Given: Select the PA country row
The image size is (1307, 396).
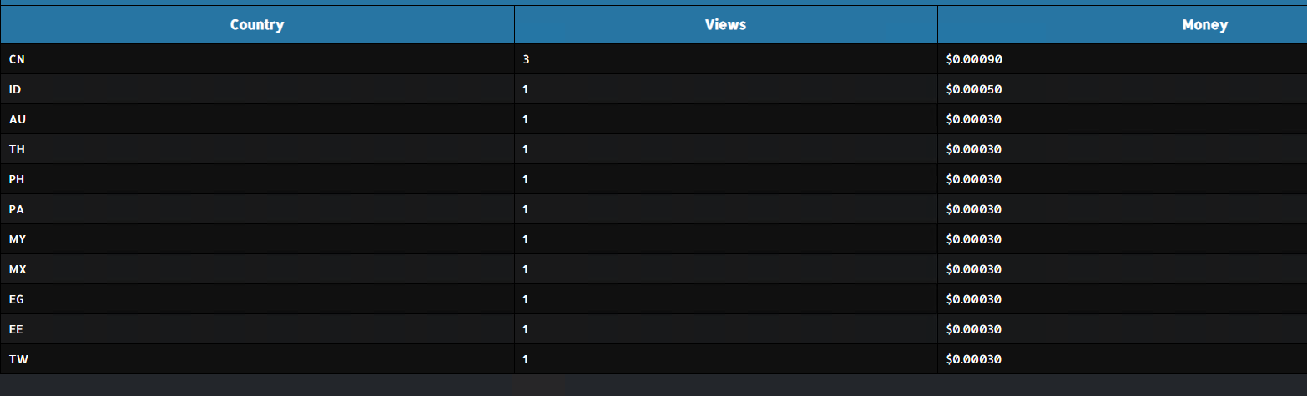Looking at the screenshot, I should [x=17, y=209].
